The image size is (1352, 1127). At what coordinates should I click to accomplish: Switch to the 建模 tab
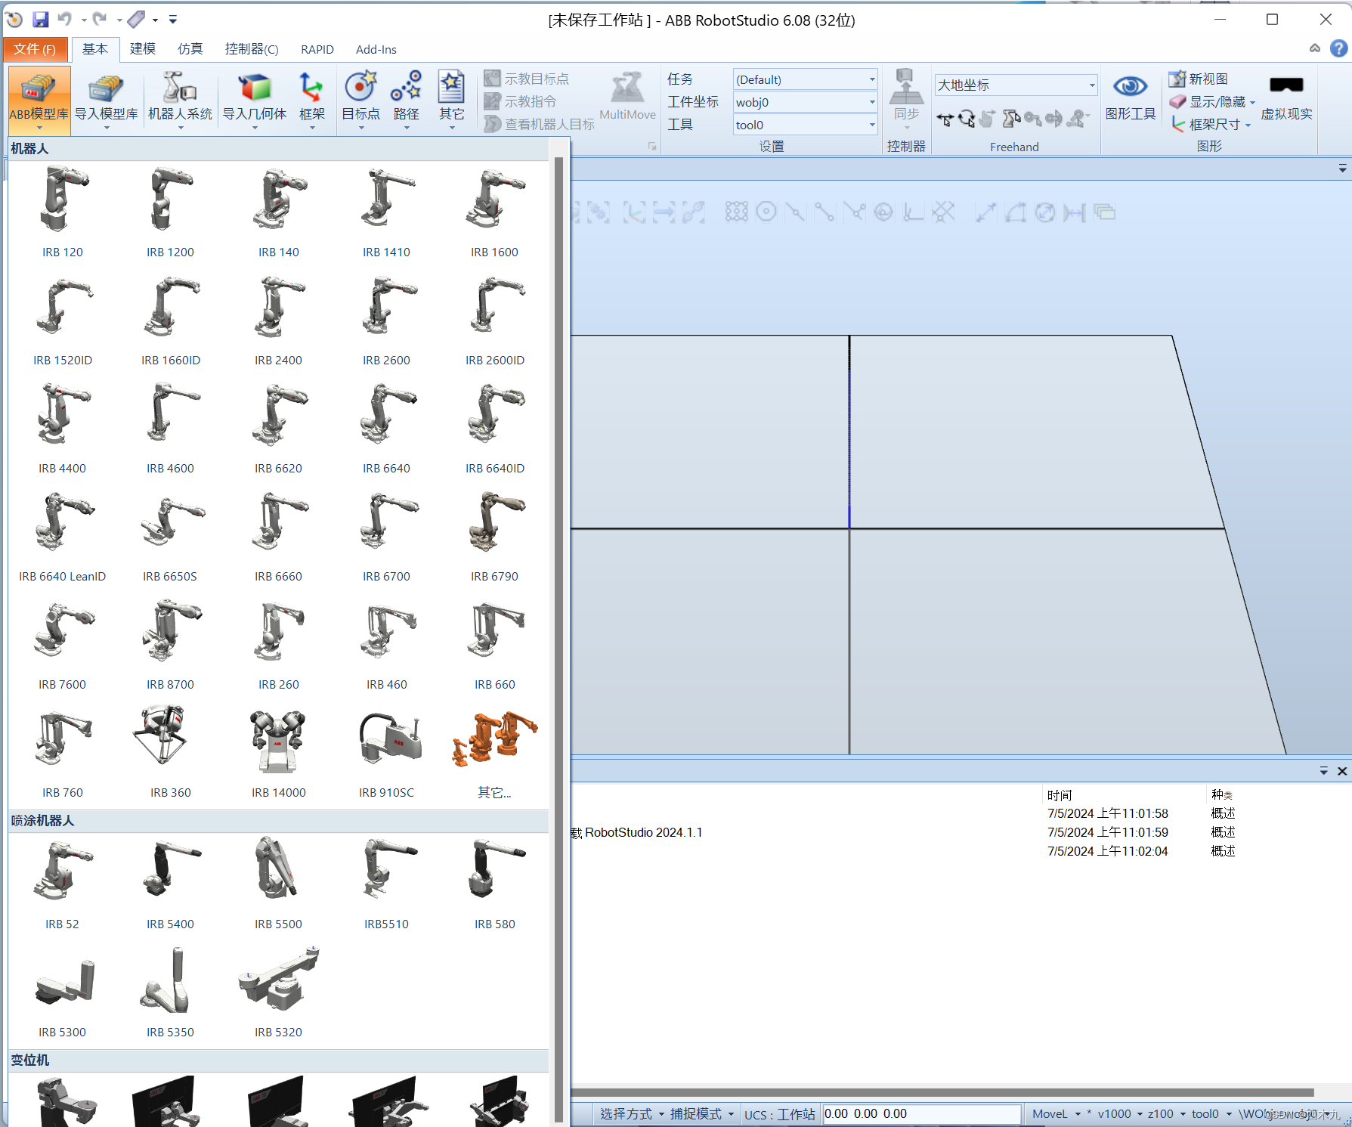coord(143,49)
